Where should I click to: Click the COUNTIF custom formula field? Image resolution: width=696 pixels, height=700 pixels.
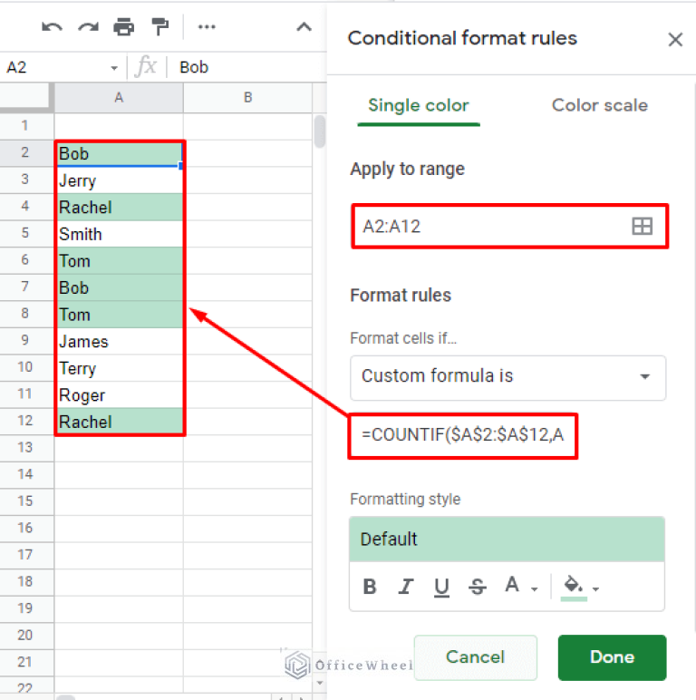[463, 435]
